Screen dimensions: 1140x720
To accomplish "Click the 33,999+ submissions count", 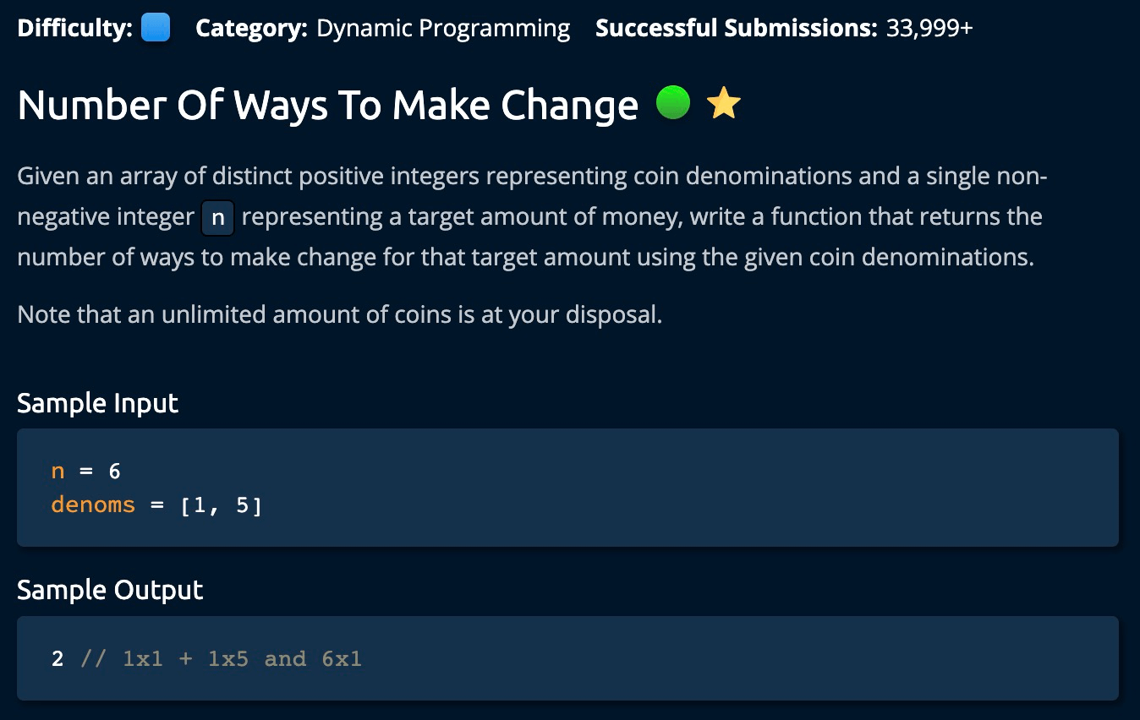I will (929, 29).
